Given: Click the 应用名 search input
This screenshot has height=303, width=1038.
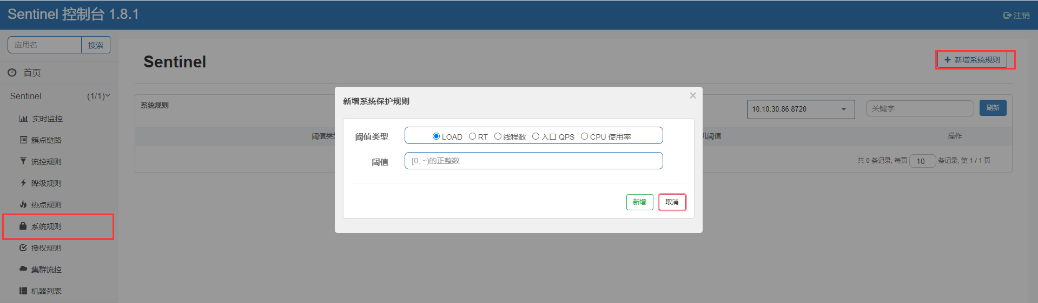Looking at the screenshot, I should (x=44, y=45).
